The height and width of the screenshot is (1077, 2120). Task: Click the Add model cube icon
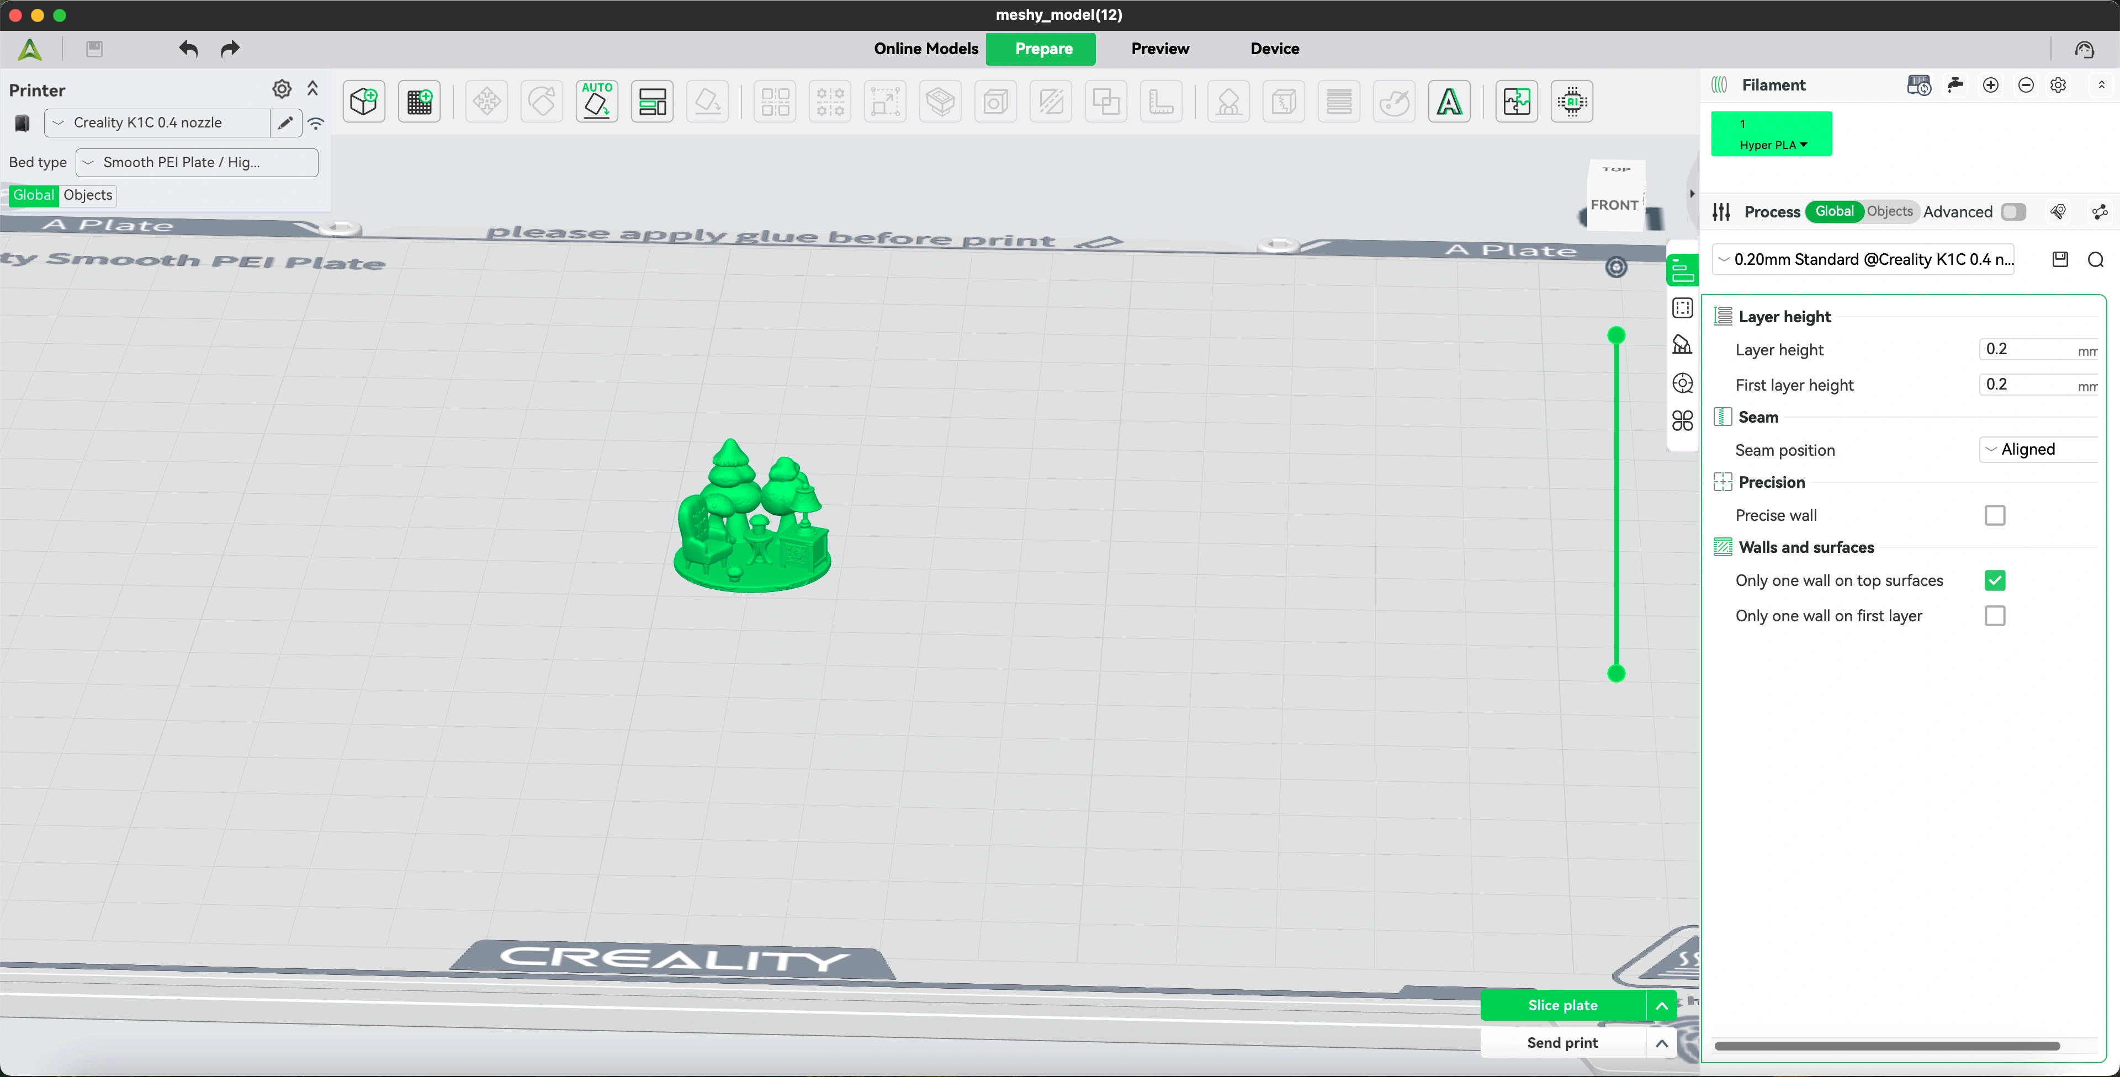point(364,102)
